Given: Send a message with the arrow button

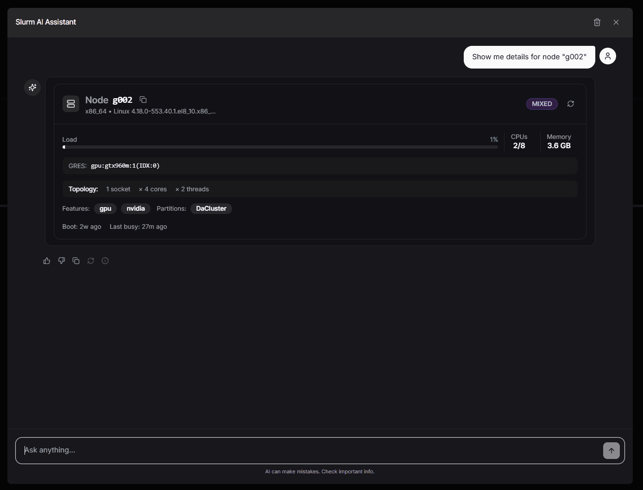Looking at the screenshot, I should (x=611, y=450).
